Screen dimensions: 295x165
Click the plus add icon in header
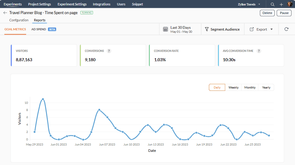pyautogui.click(x=281, y=4)
